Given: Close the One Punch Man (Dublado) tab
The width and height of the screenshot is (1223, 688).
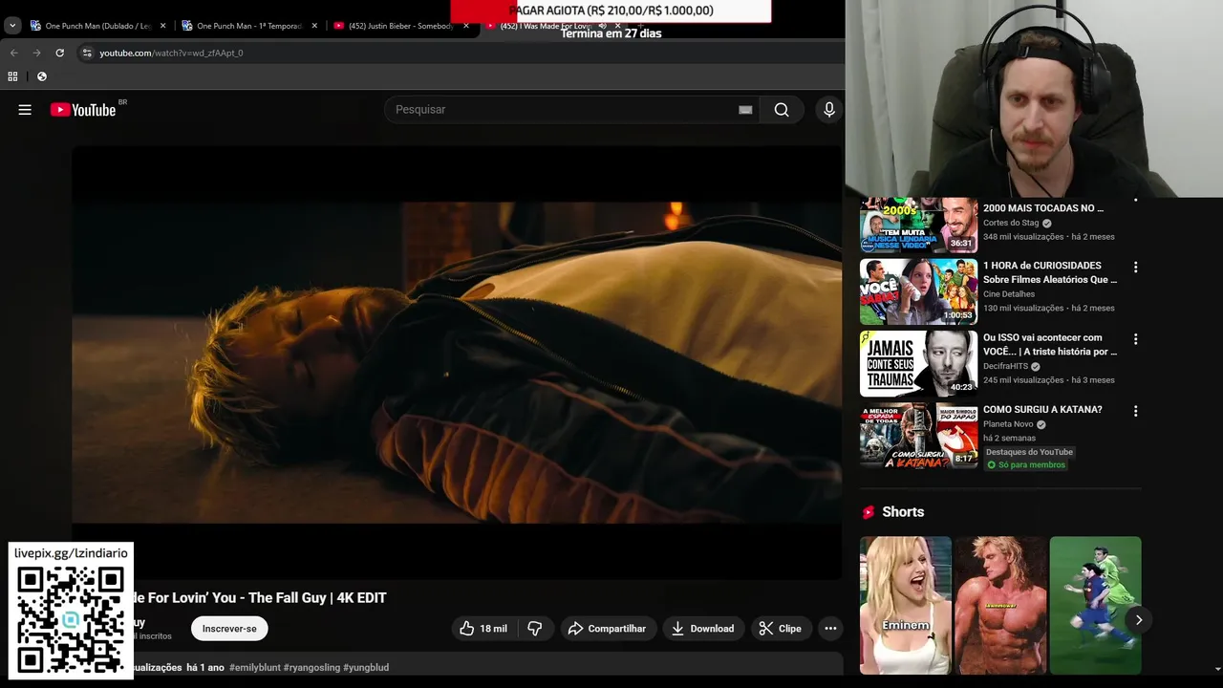Looking at the screenshot, I should tap(162, 26).
